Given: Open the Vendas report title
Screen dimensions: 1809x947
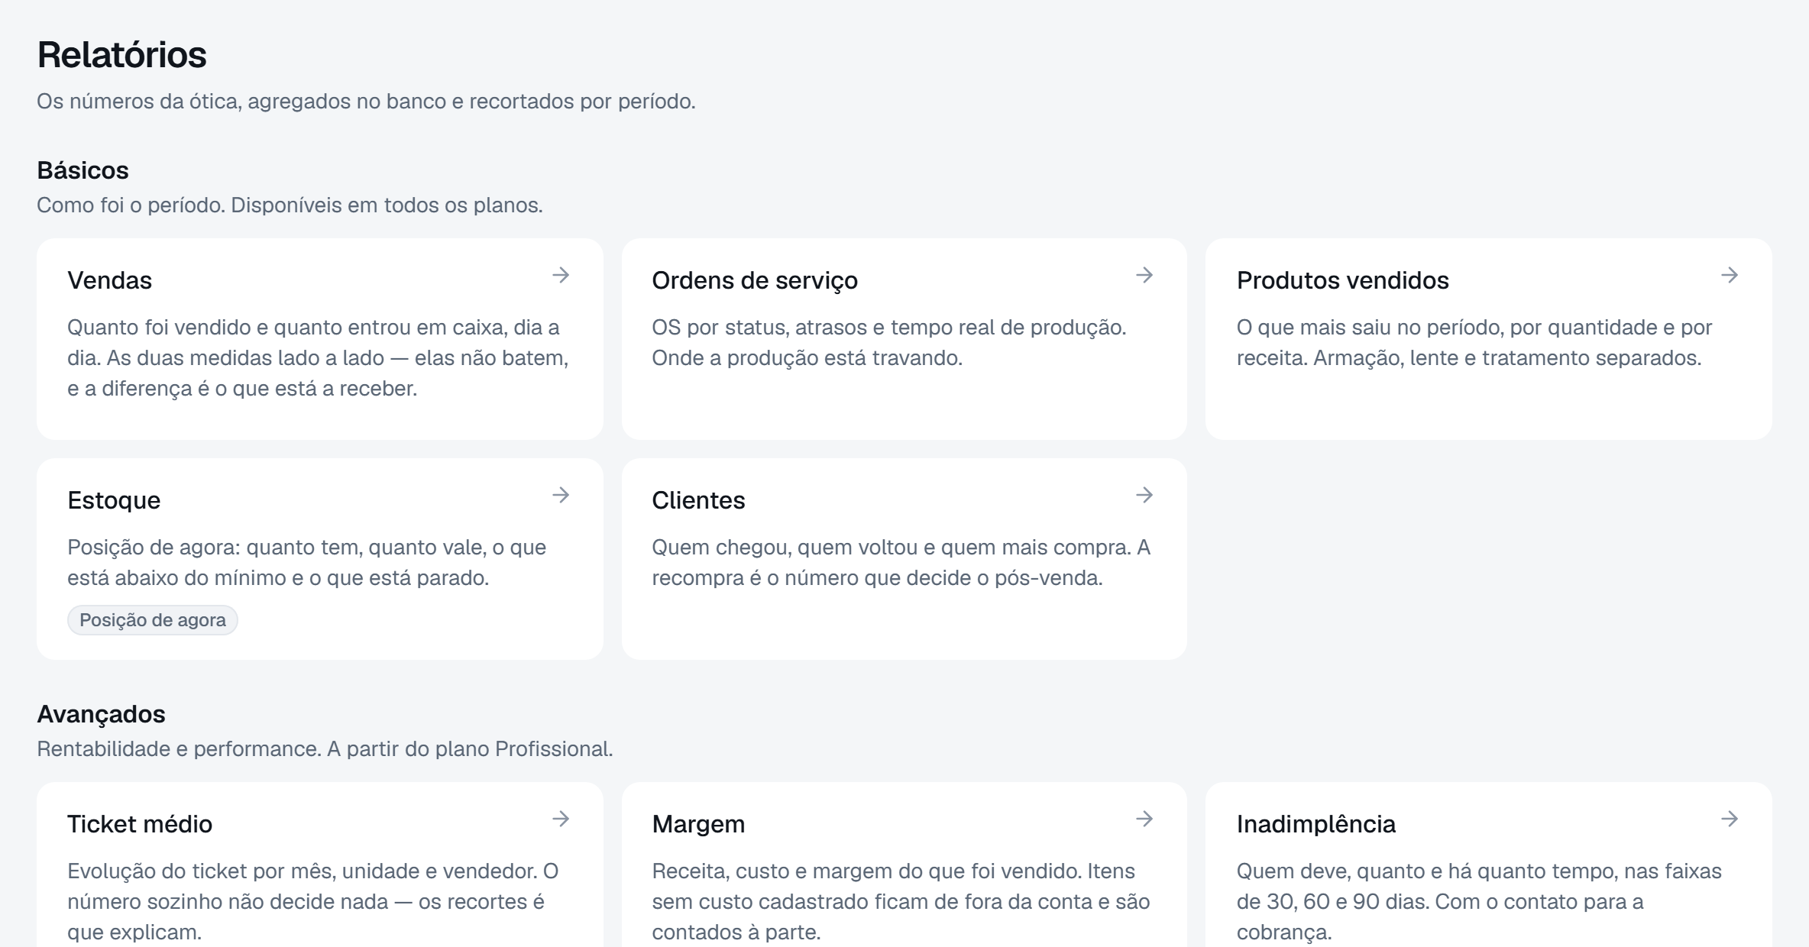Looking at the screenshot, I should tap(110, 280).
